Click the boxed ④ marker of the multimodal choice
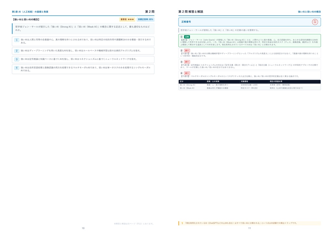Viewport: 333px width, 235px height. point(17,68)
